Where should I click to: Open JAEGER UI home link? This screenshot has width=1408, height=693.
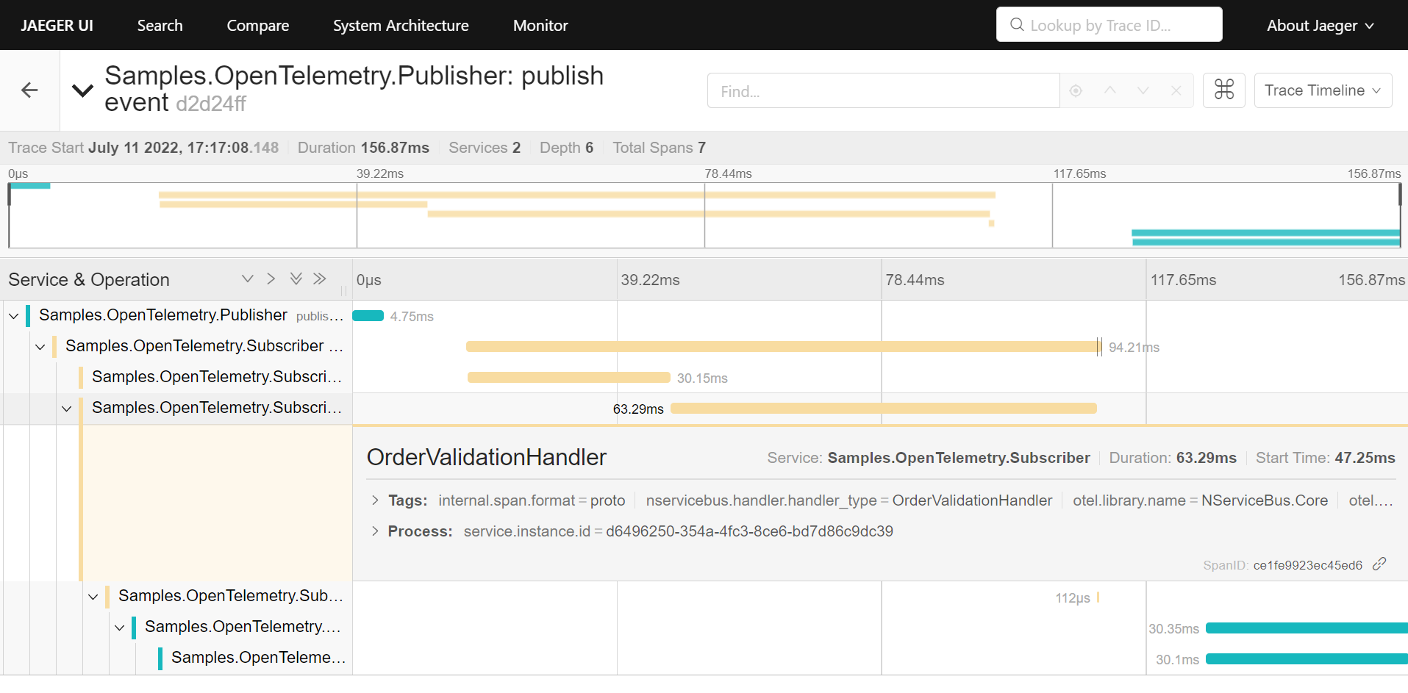click(57, 25)
